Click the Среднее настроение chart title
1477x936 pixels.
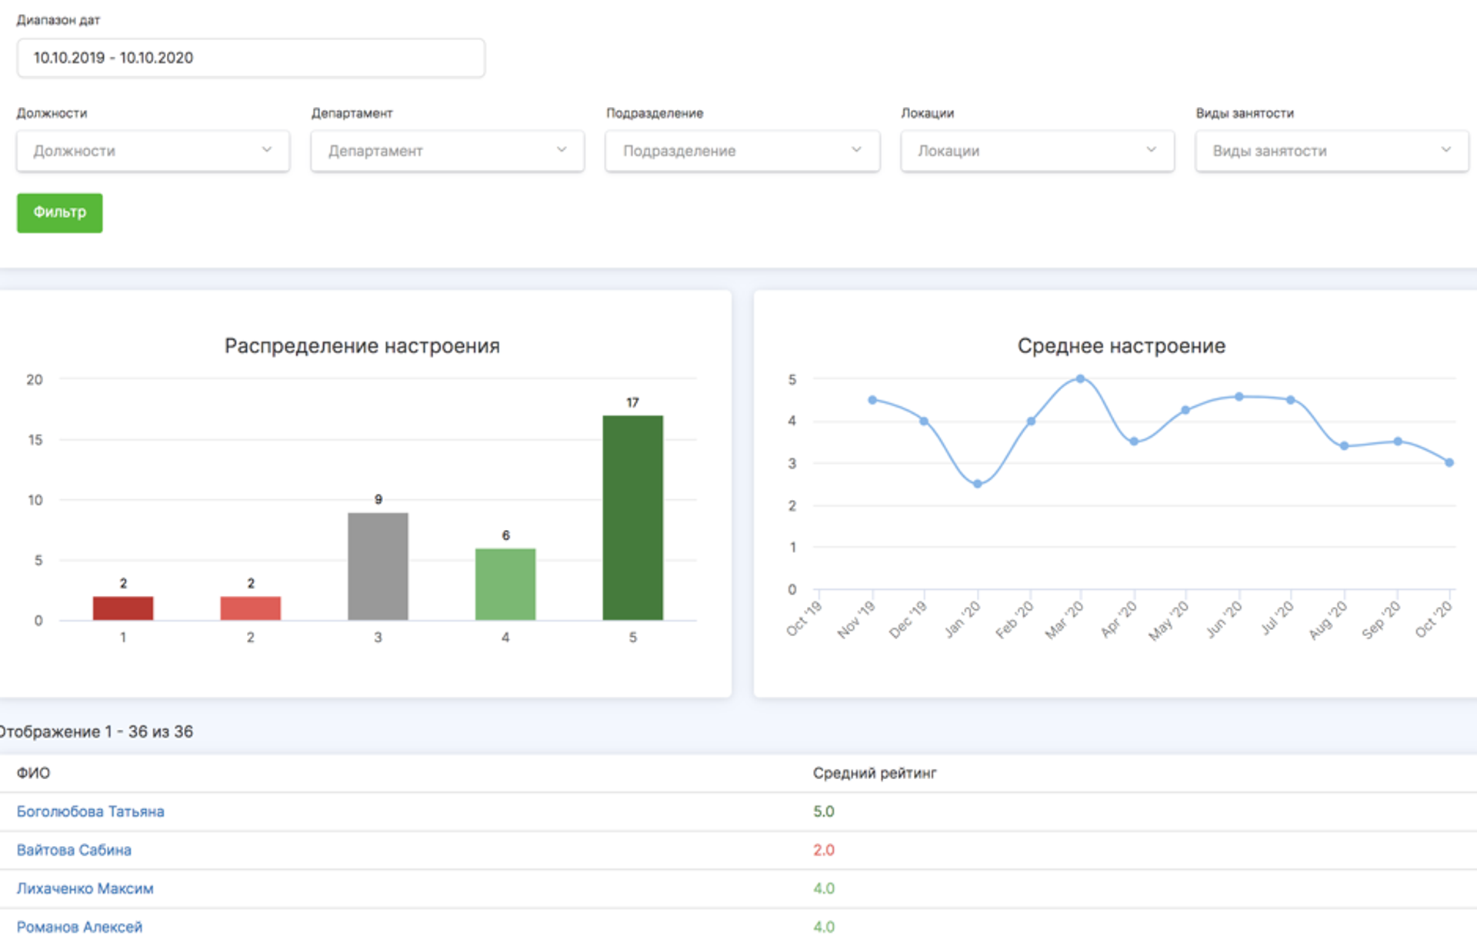pos(1122,346)
